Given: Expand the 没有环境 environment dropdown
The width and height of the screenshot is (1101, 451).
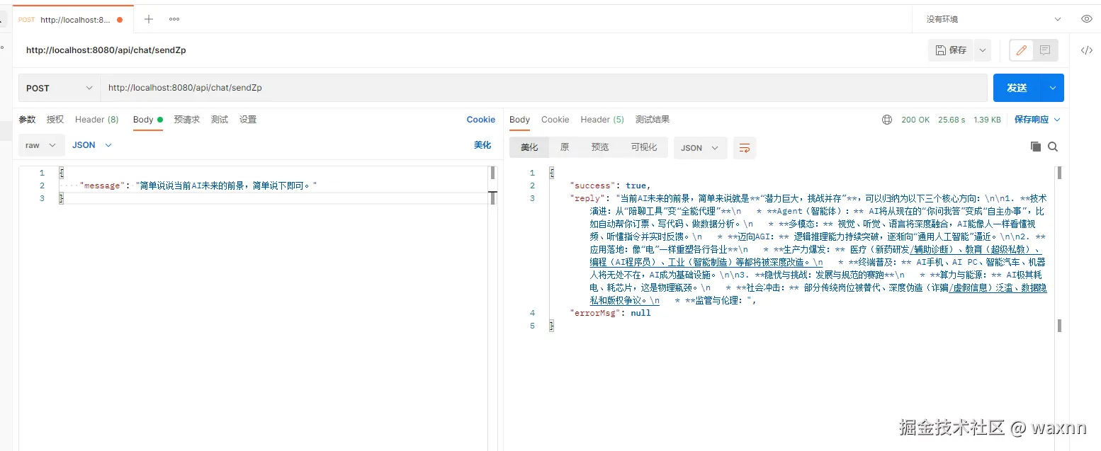Looking at the screenshot, I should [994, 19].
